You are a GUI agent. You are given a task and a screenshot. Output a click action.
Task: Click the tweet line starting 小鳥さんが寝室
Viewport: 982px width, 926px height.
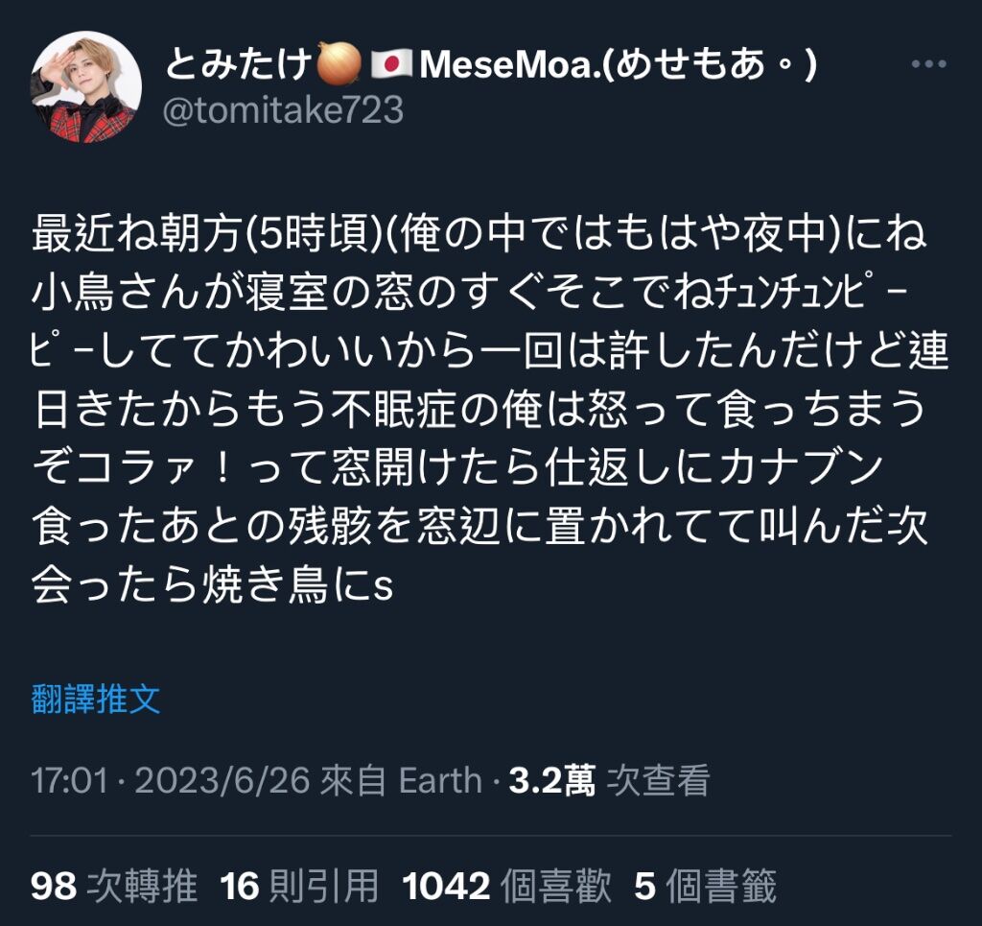[x=468, y=292]
